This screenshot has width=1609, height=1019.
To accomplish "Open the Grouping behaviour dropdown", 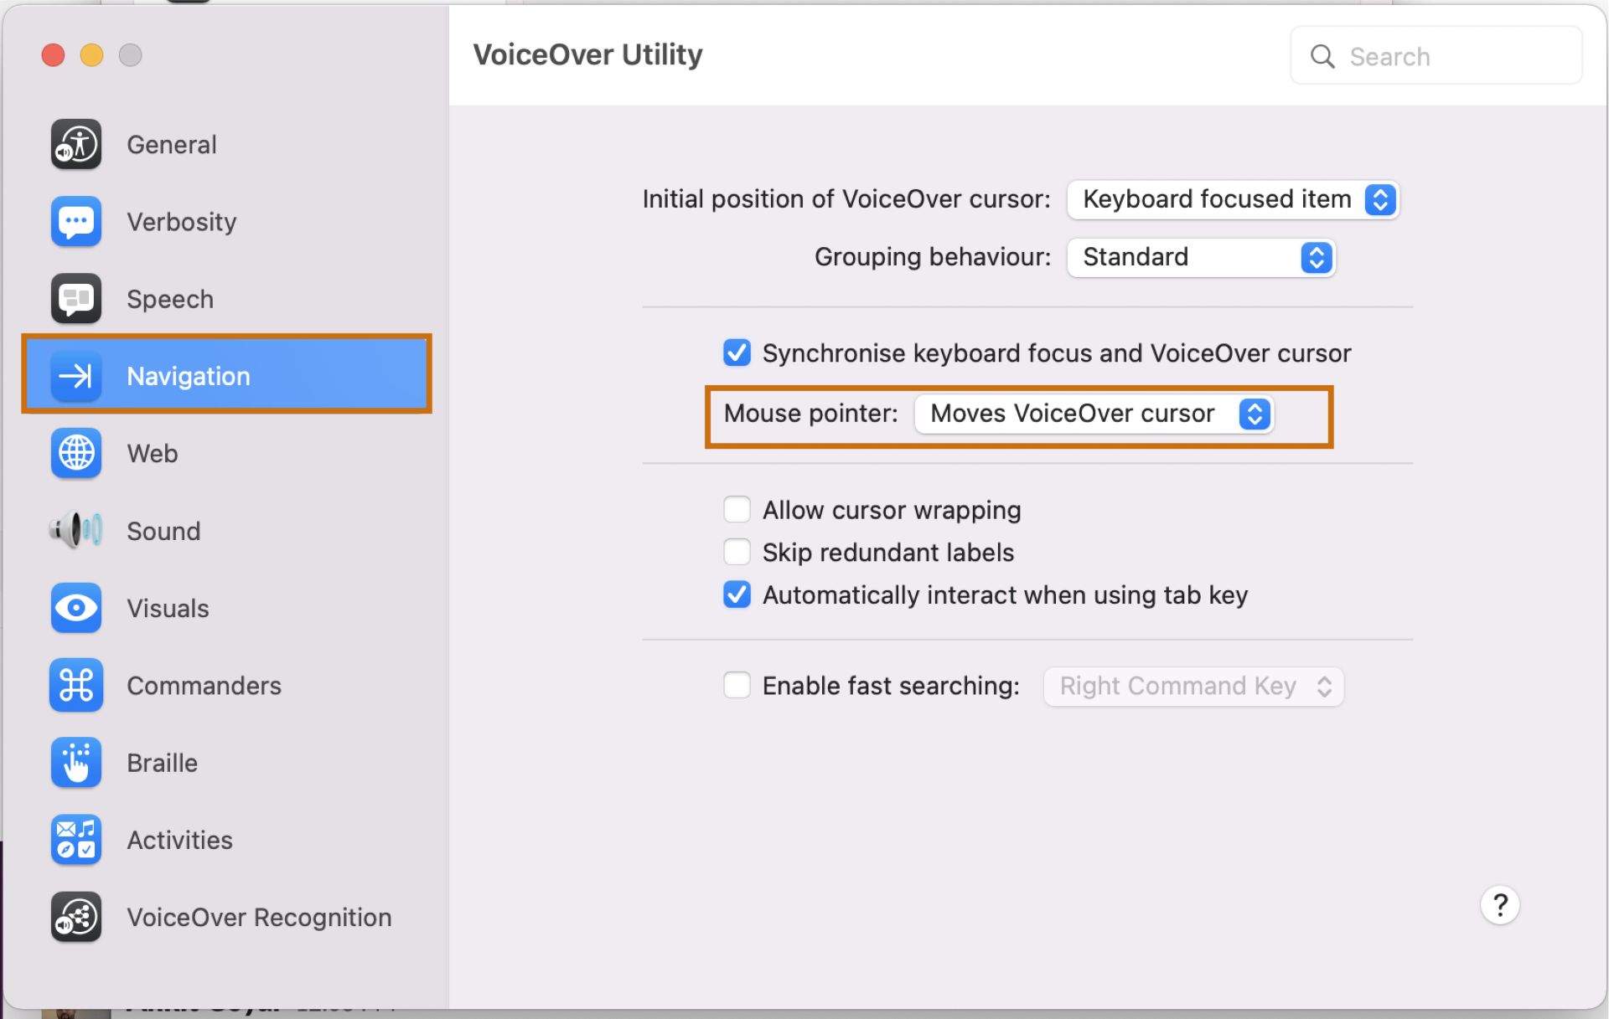I will (x=1201, y=257).
